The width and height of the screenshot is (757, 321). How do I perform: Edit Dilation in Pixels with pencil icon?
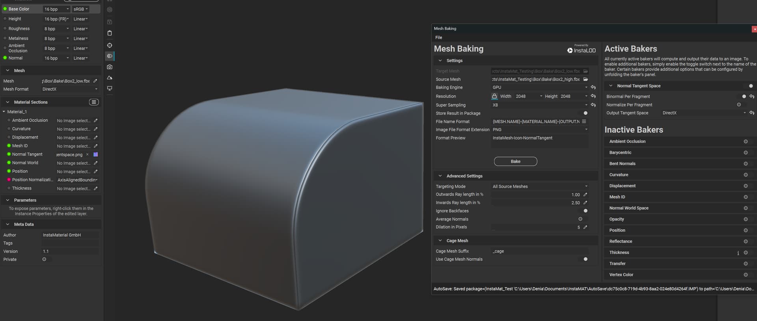(585, 227)
